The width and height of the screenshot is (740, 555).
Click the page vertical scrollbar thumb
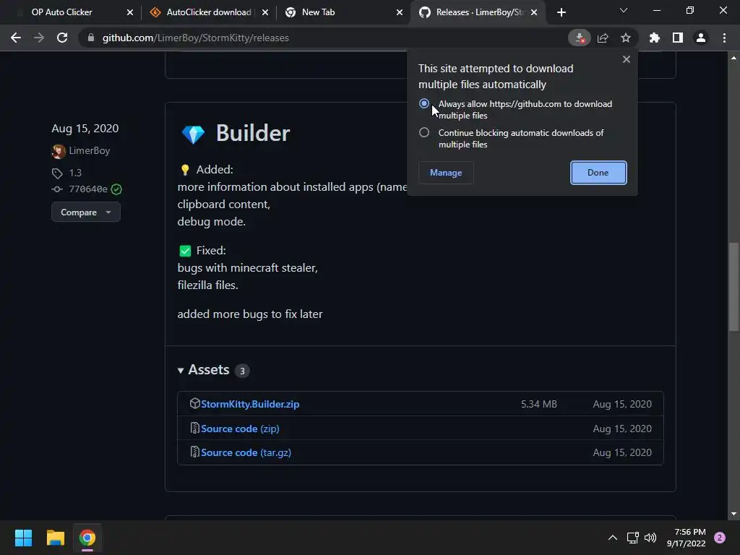pos(733,287)
